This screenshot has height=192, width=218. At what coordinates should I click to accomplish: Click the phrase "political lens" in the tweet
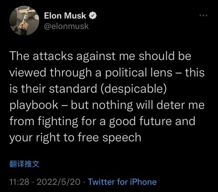point(139,73)
